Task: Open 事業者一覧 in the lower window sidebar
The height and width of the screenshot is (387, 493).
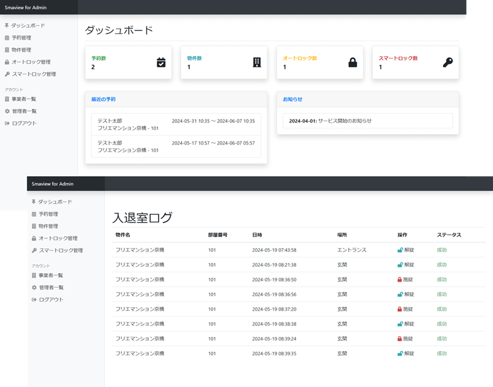Action: 51,275
